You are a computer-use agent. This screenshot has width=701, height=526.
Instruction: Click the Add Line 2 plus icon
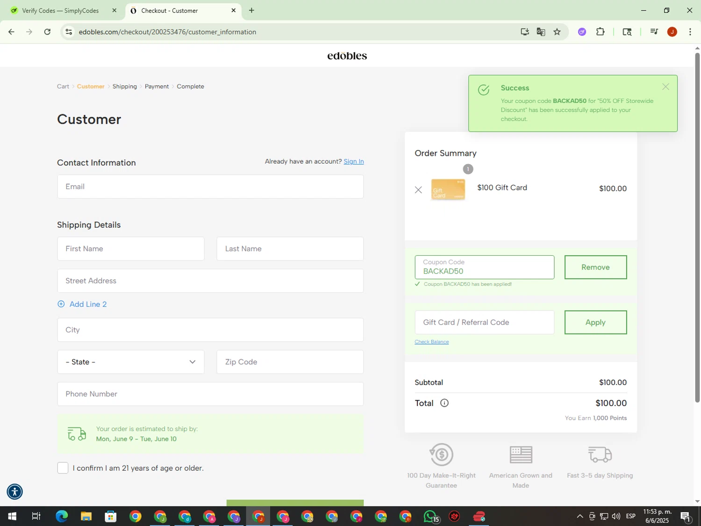point(61,304)
